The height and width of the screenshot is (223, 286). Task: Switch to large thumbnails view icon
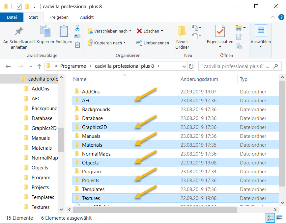click(279, 218)
